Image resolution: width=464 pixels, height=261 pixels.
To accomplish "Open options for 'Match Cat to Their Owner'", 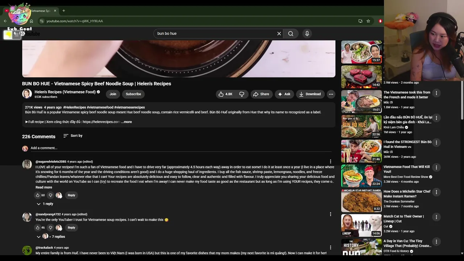I will click(x=436, y=217).
